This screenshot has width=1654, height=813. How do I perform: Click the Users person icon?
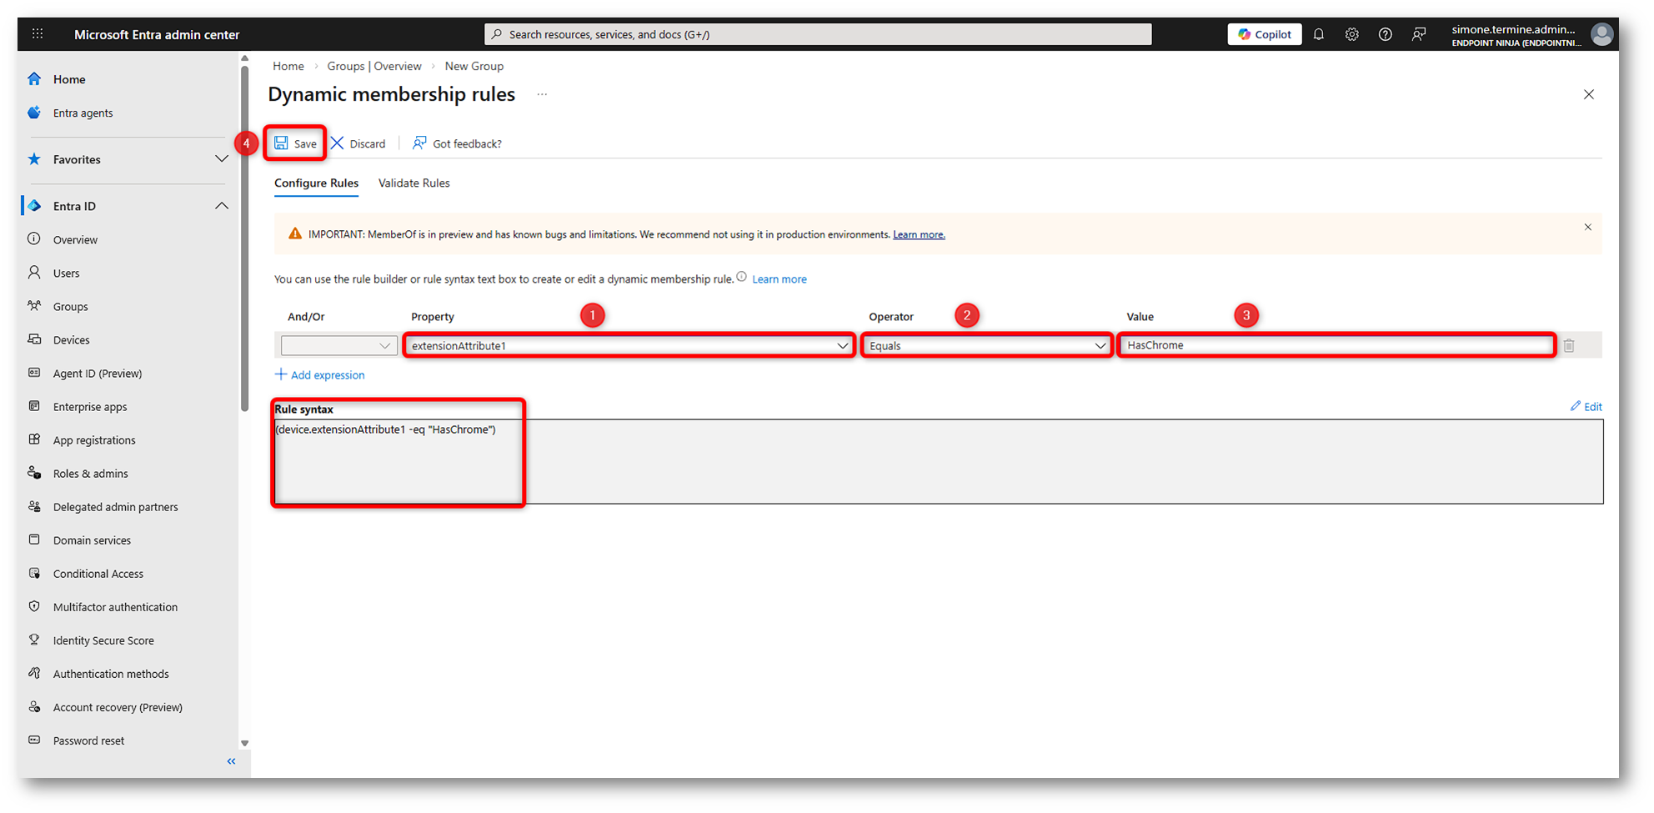coord(34,273)
